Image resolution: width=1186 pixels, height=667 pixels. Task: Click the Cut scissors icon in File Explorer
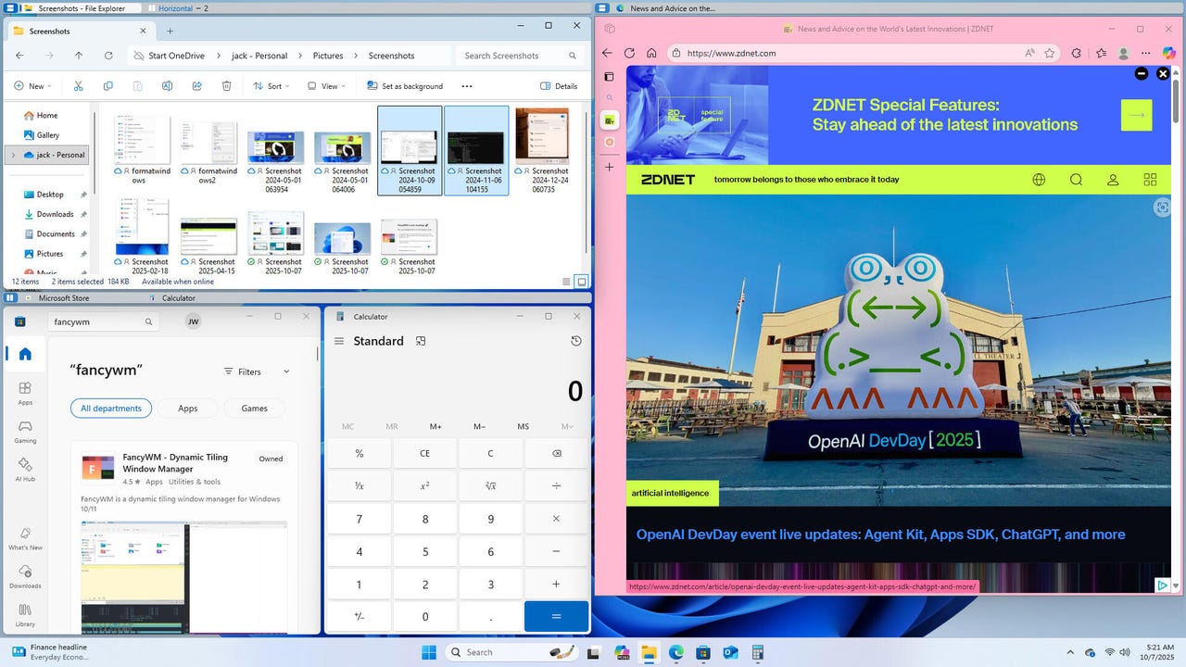(x=78, y=86)
